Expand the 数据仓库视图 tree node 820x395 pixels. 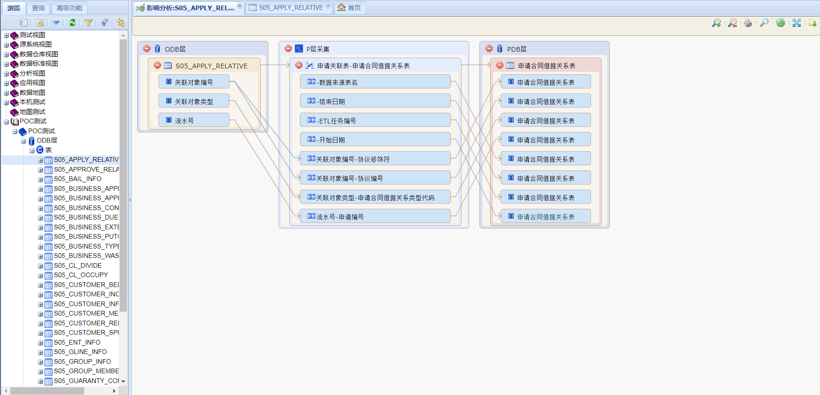pyautogui.click(x=6, y=55)
